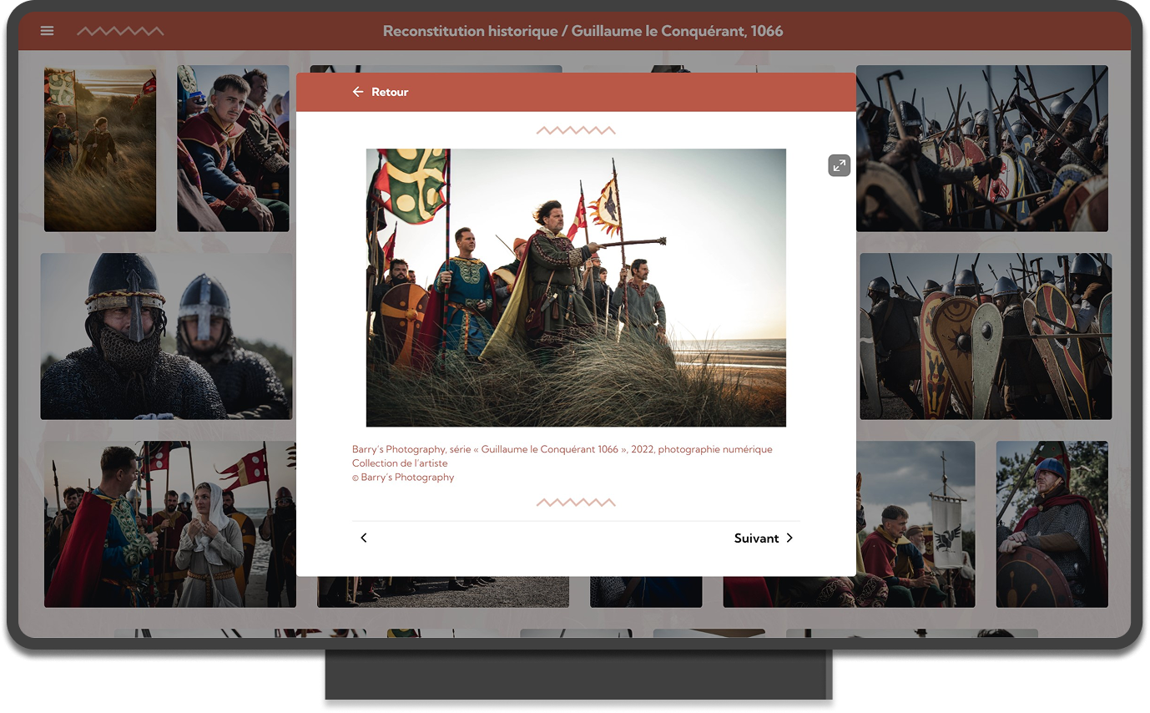Open thumbnail of knight in blue helmet

click(x=1052, y=523)
